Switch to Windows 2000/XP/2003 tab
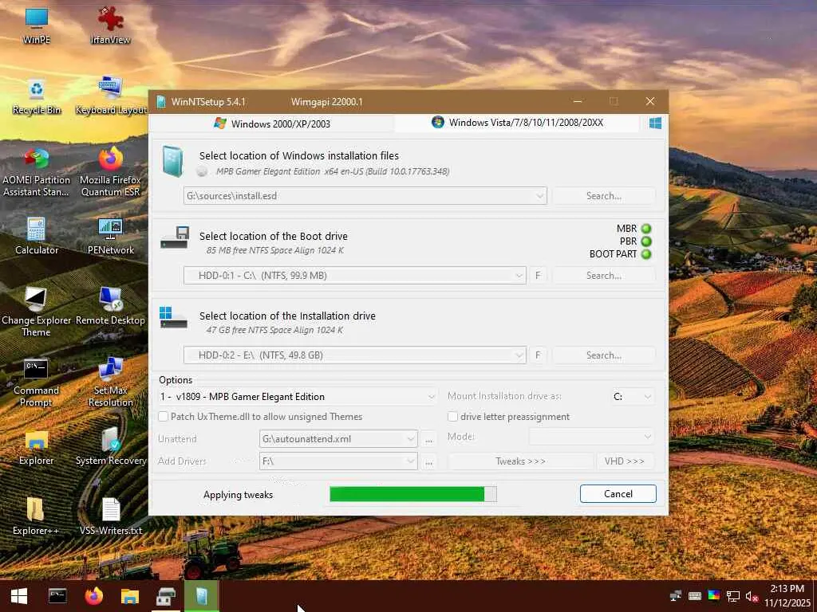This screenshot has height=612, width=817. point(272,124)
